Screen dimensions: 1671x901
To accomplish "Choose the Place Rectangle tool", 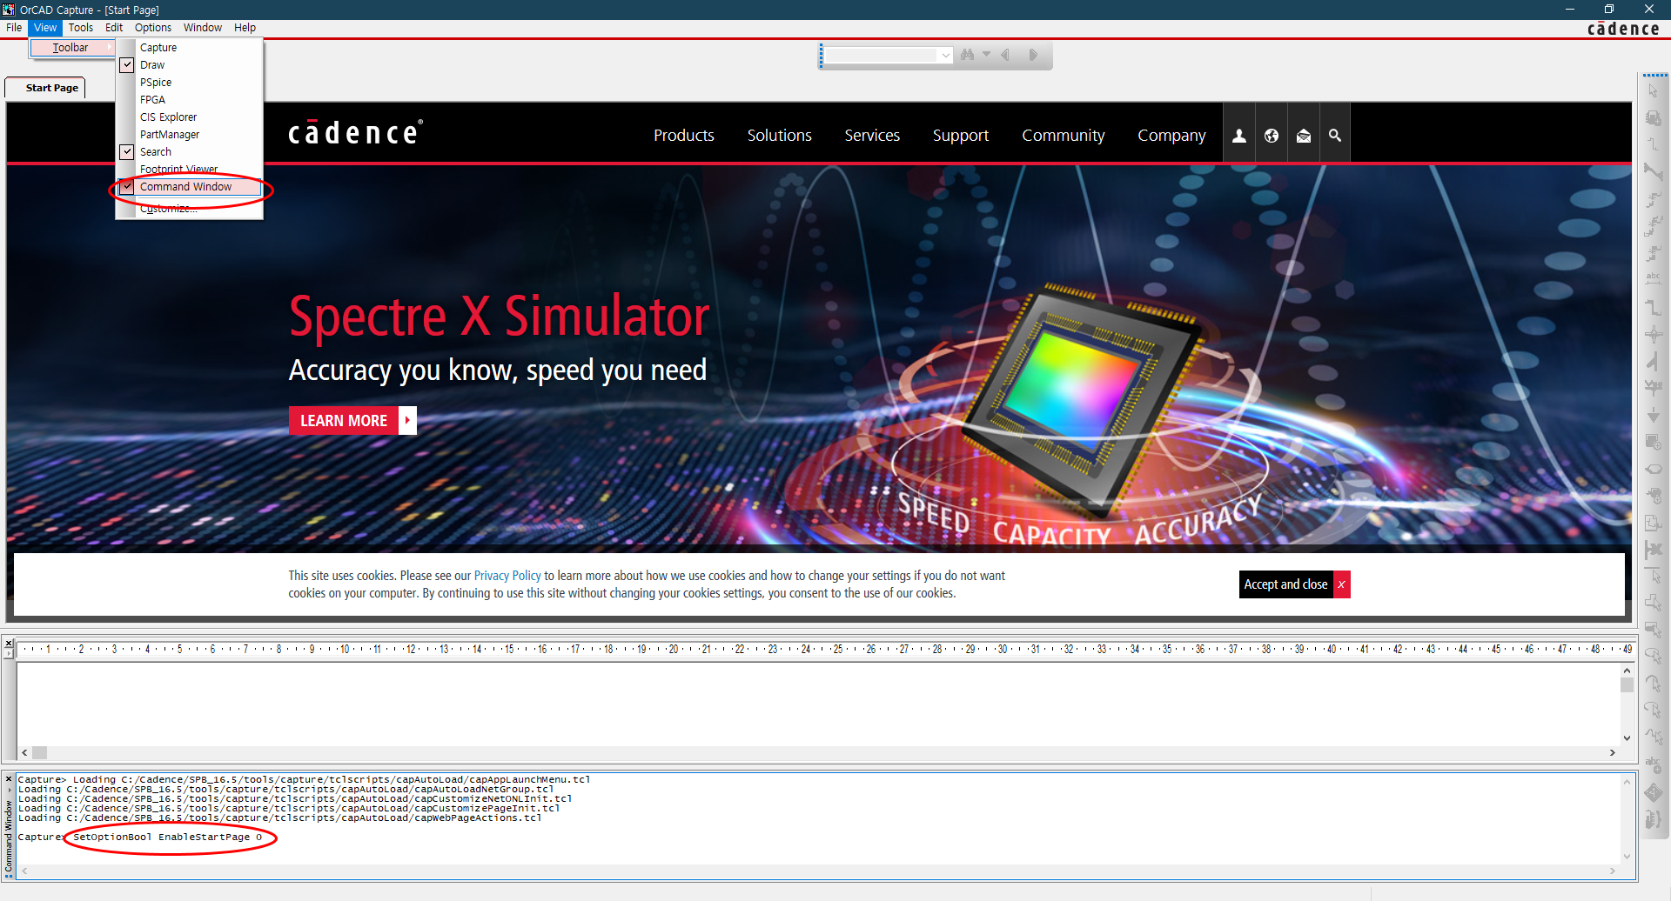I will 1653,630.
